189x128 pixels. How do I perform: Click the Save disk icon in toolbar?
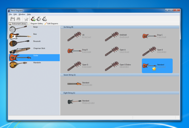pos(13,19)
